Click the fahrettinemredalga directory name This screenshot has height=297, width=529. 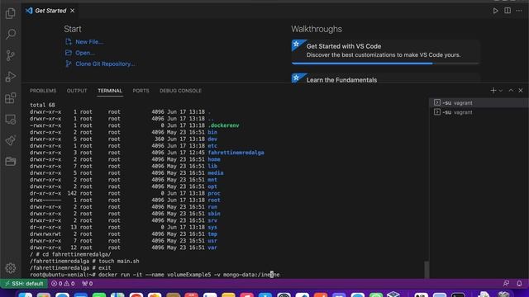click(236, 153)
